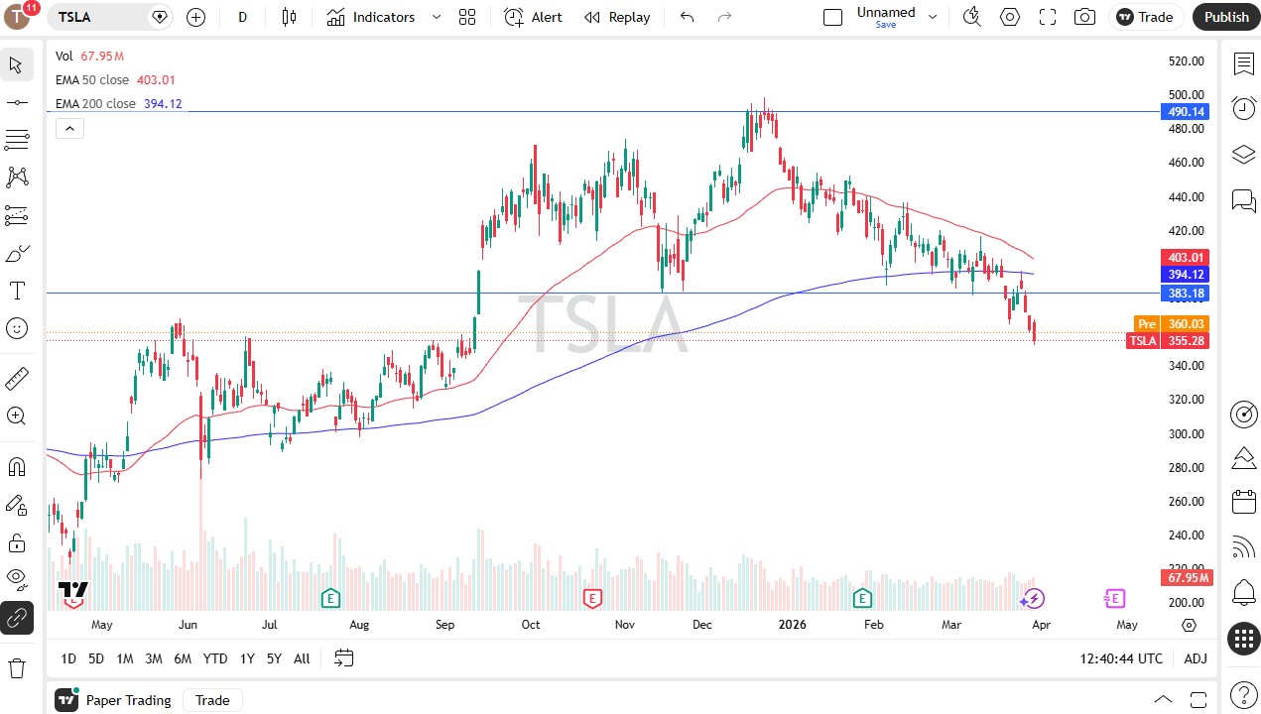
Task: Set range to 1D
Action: point(68,658)
